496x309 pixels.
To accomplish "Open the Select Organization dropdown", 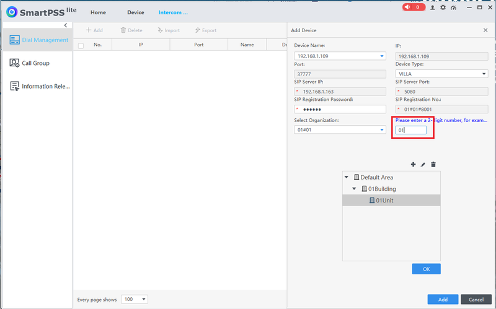I will tap(340, 130).
